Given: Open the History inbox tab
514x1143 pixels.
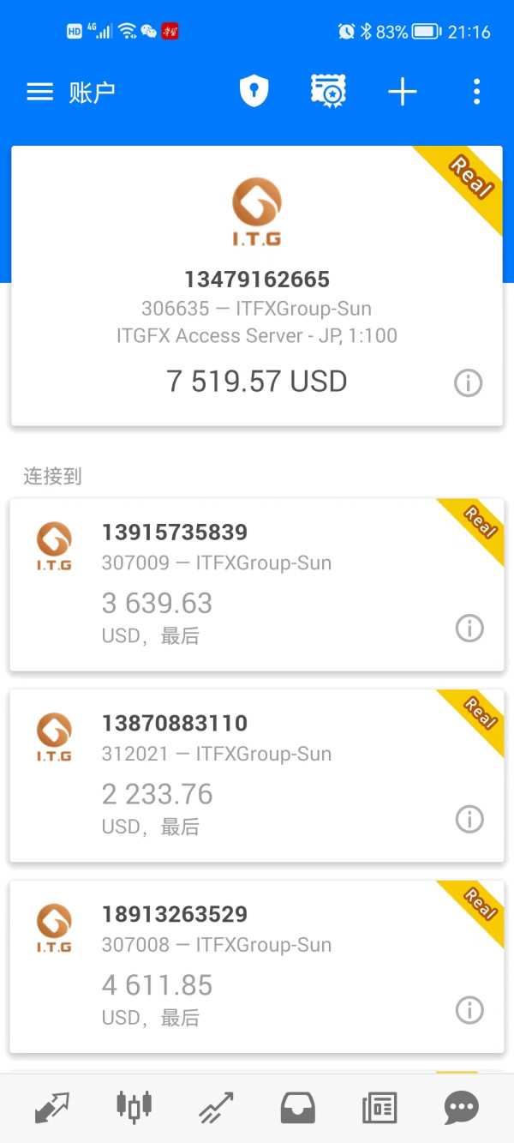Looking at the screenshot, I should coord(297,1108).
